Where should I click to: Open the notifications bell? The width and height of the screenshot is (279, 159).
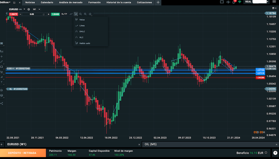pyautogui.click(x=234, y=2)
